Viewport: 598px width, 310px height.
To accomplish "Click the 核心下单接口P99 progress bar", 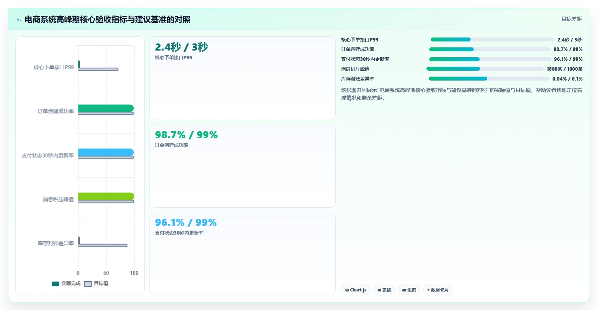I will (492, 39).
